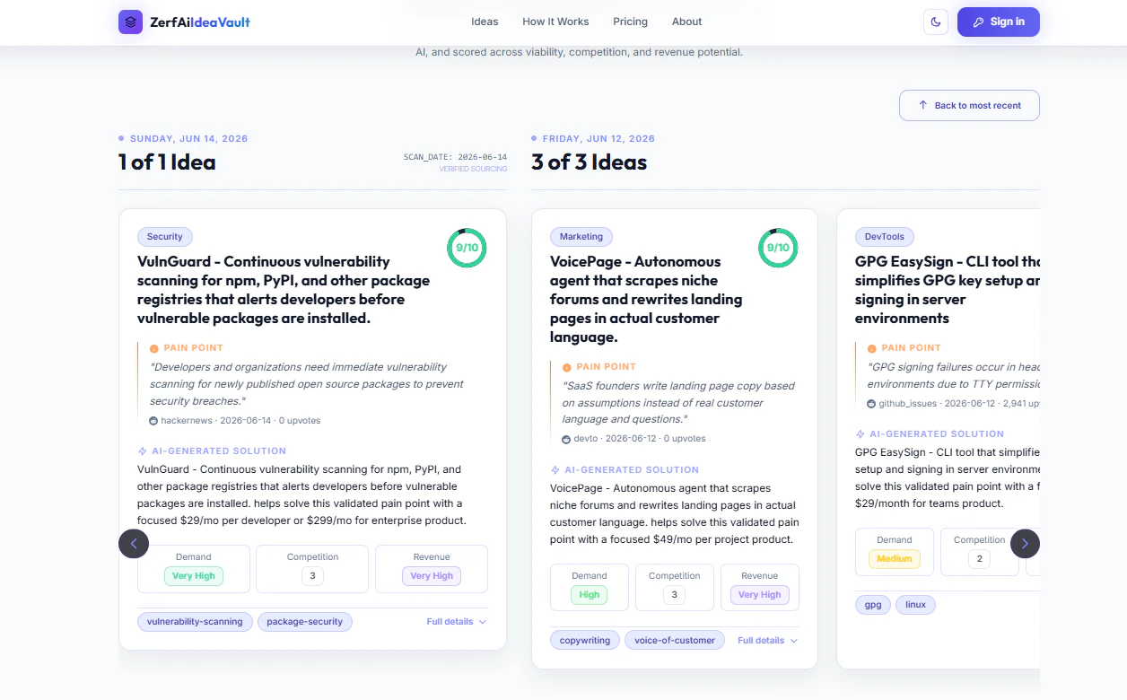Click the Sign in button
Image resolution: width=1127 pixels, height=700 pixels.
(999, 22)
